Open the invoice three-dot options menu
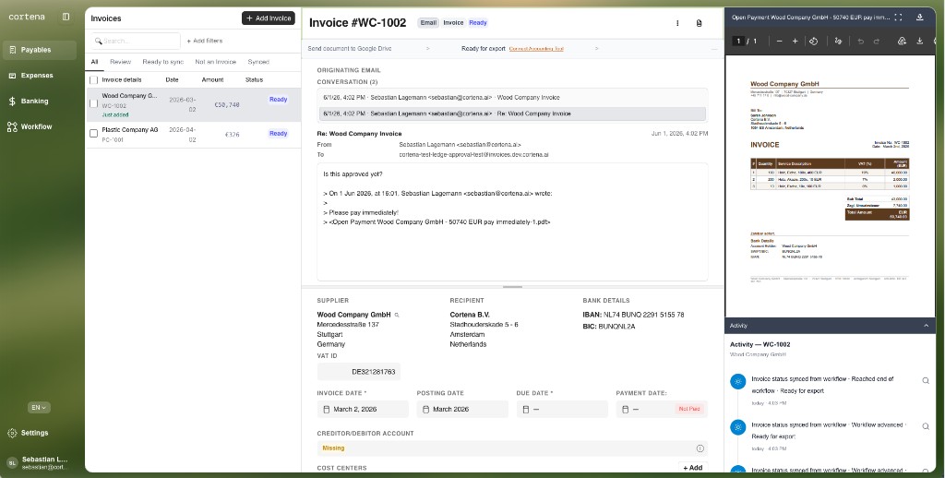Viewport: 945px width, 478px height. 677,23
